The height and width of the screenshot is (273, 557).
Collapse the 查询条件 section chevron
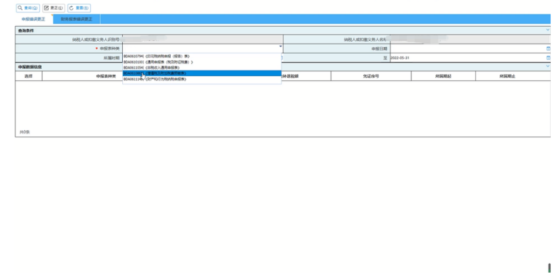click(x=547, y=30)
